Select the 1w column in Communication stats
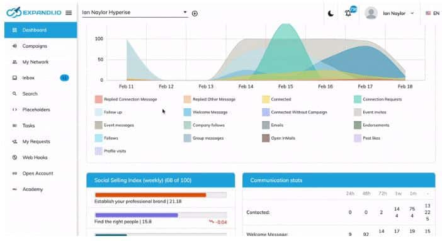This screenshot has width=442, height=241. pos(398,193)
